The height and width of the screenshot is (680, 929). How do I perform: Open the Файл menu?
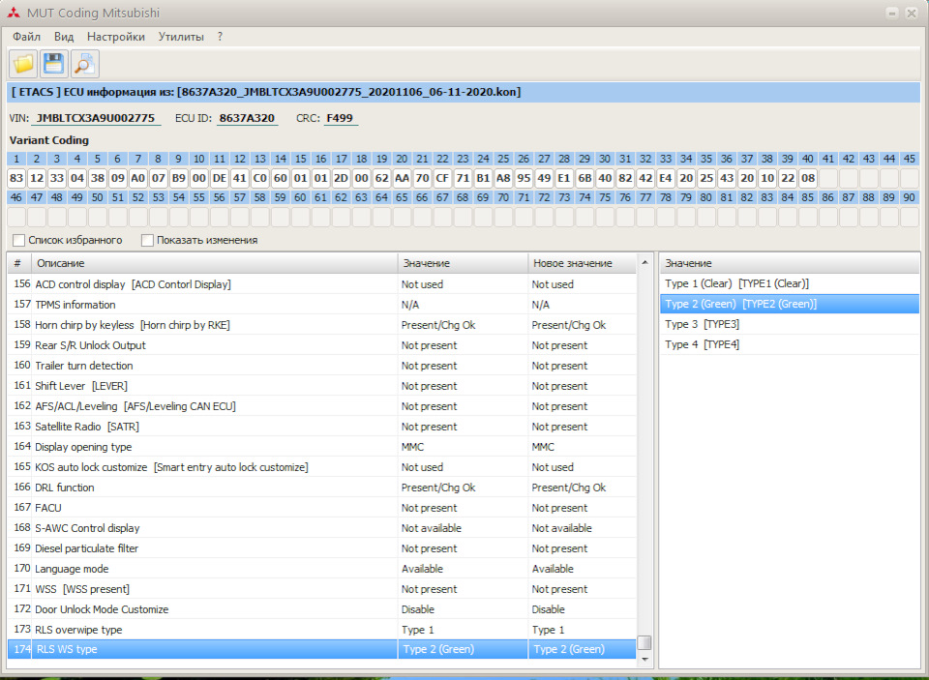[x=27, y=37]
